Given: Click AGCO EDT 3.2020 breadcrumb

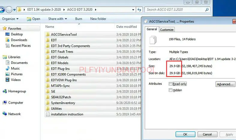Looking at the screenshot, I should pos(80,10).
